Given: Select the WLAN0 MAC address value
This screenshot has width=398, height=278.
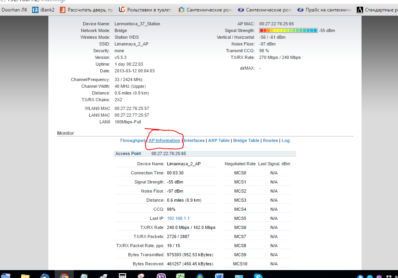Looking at the screenshot, I should tap(132, 108).
